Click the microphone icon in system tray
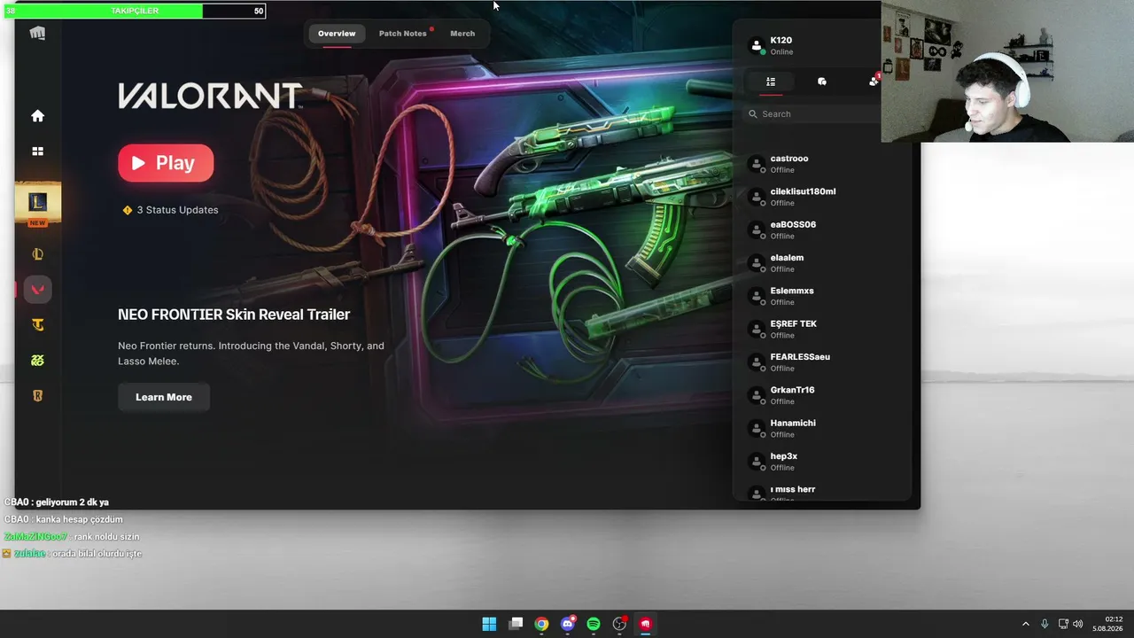Screen dimensions: 1134x638 (x=1045, y=624)
